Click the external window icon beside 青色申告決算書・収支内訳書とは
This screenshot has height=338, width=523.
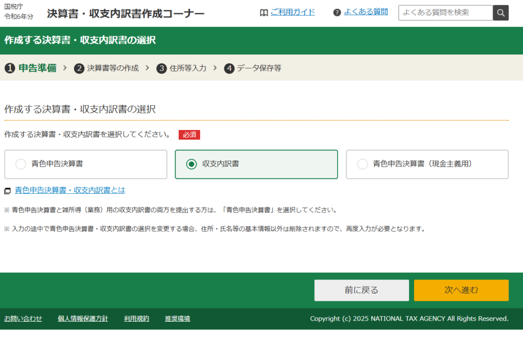point(8,191)
